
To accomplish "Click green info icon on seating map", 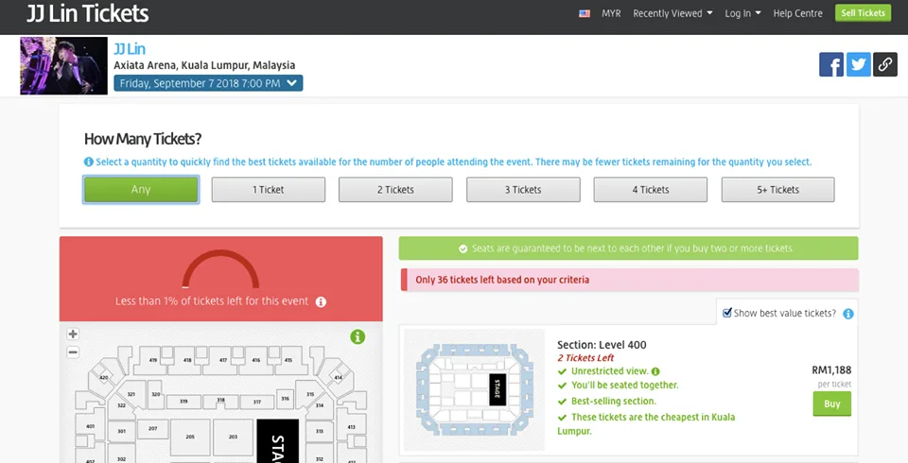I will click(x=358, y=336).
